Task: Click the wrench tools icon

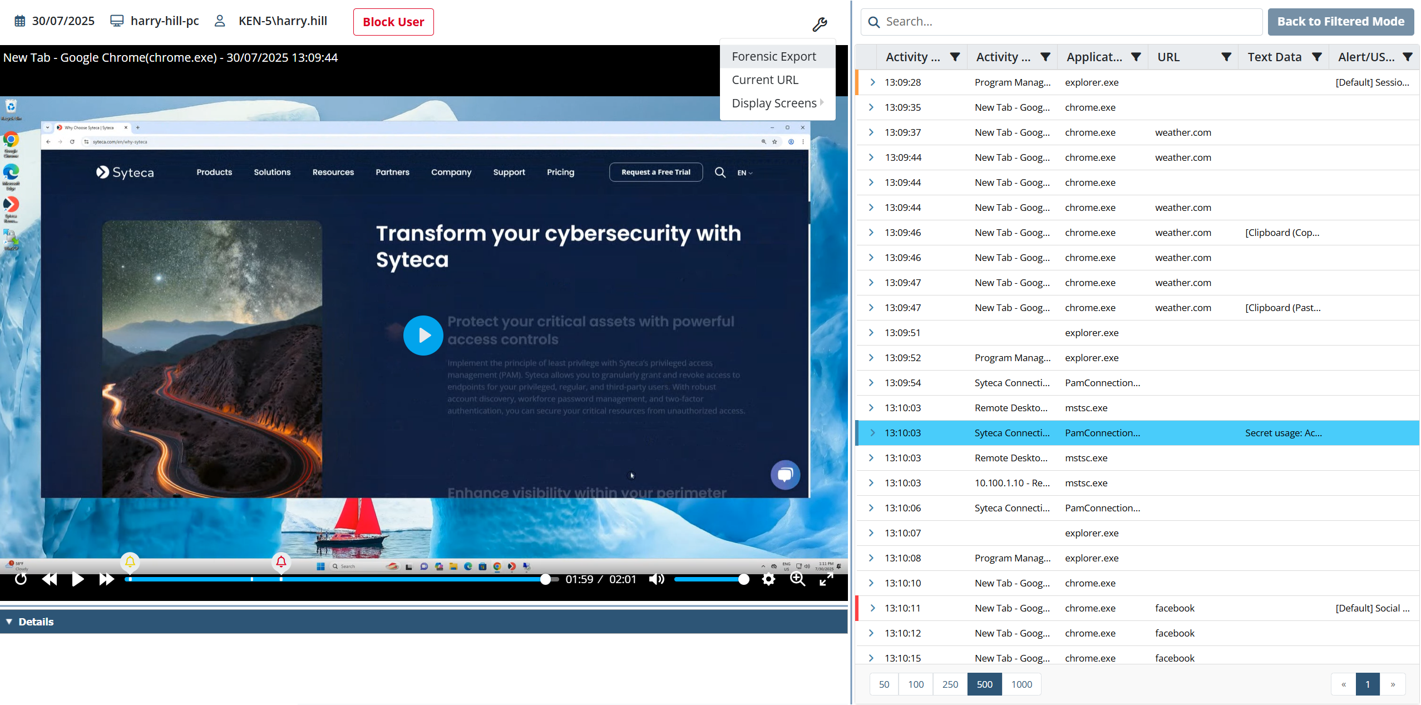Action: tap(820, 24)
